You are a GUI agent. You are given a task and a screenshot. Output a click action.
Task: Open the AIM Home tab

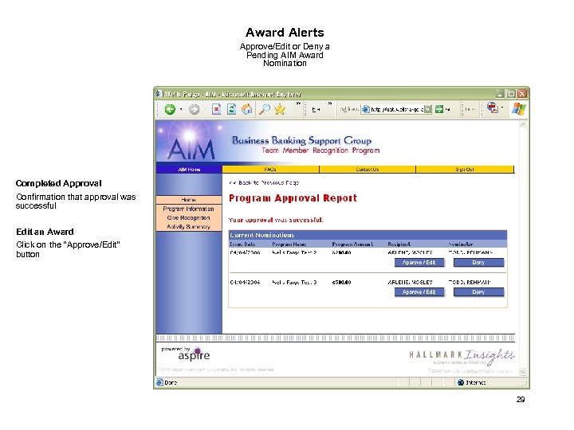coord(189,170)
